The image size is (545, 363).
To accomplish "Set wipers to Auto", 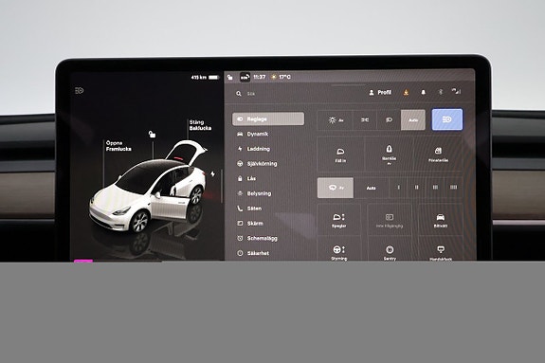I will pos(371,188).
